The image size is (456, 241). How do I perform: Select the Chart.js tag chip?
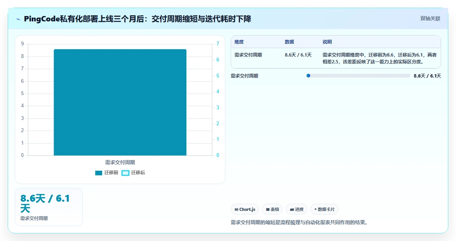(244, 209)
